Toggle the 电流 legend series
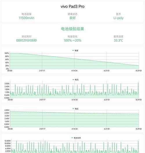The width and height of the screenshot is (145, 153). 75,80
